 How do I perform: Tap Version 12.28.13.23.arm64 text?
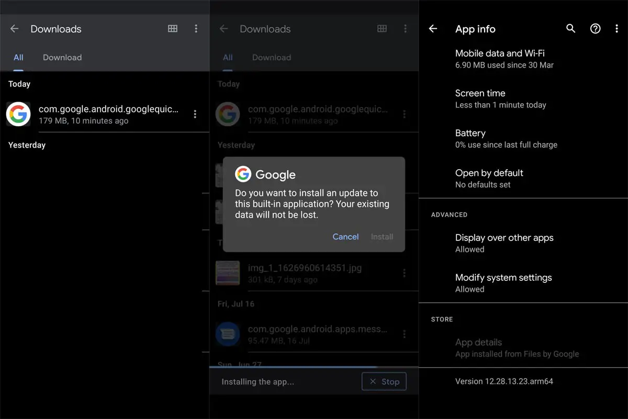504,381
